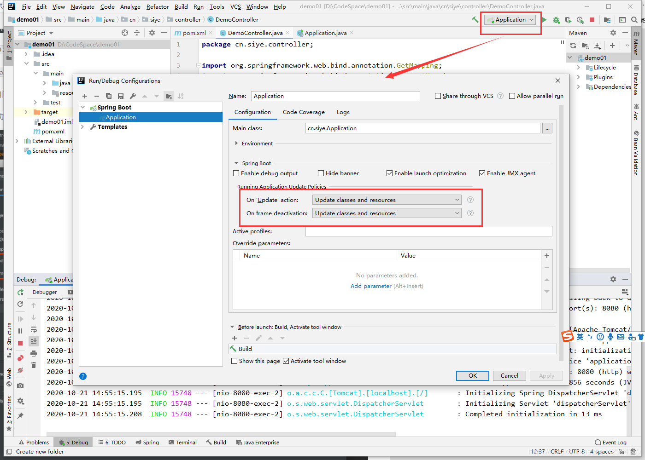Image resolution: width=645 pixels, height=460 pixels.
Task: Toggle Allow parallel run checkbox
Action: tap(512, 96)
